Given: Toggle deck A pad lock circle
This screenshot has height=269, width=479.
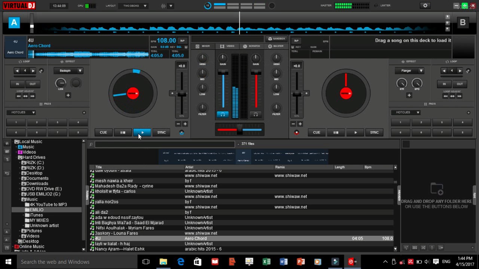Looking at the screenshot, I should click(84, 112).
